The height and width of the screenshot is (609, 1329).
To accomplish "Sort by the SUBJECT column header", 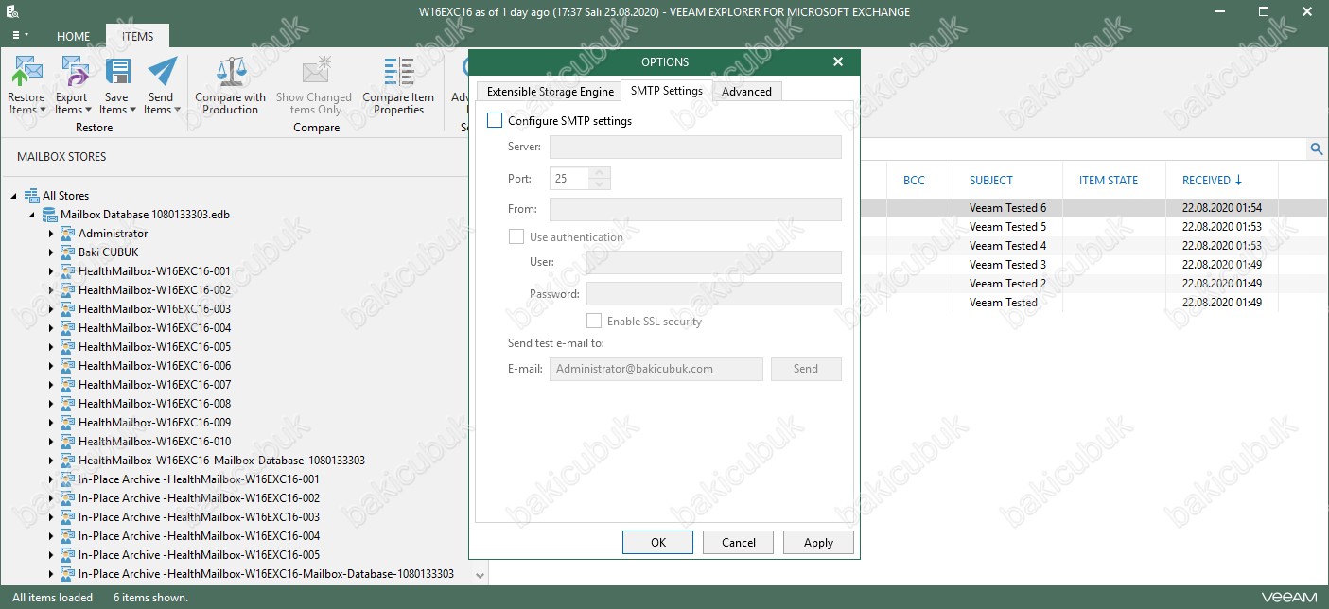I will click(x=991, y=180).
